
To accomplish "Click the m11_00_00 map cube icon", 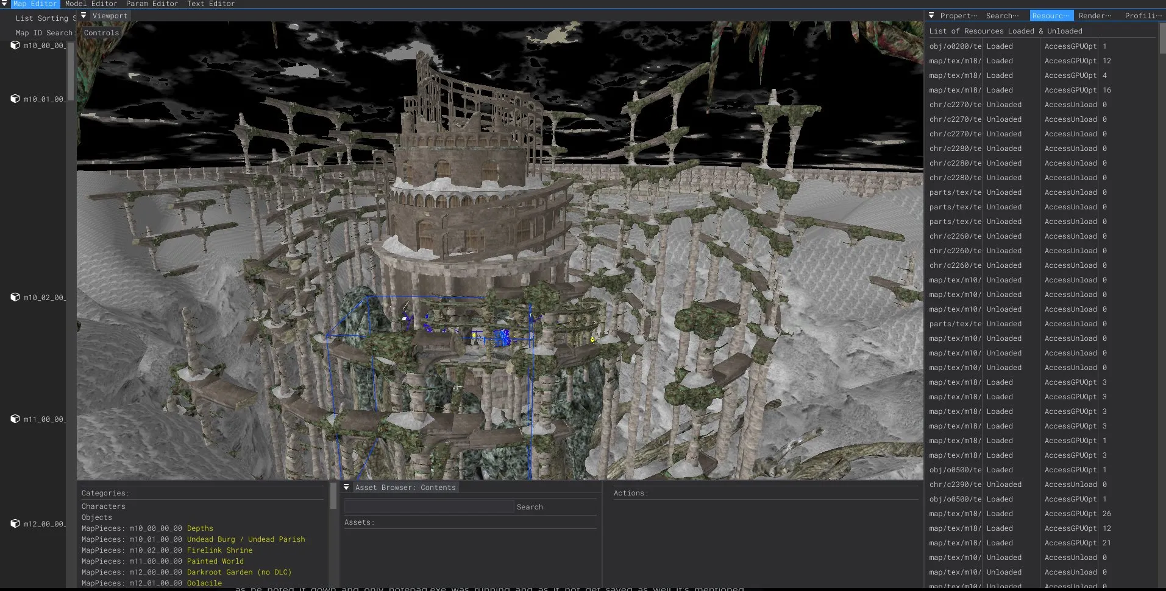I will [x=15, y=419].
